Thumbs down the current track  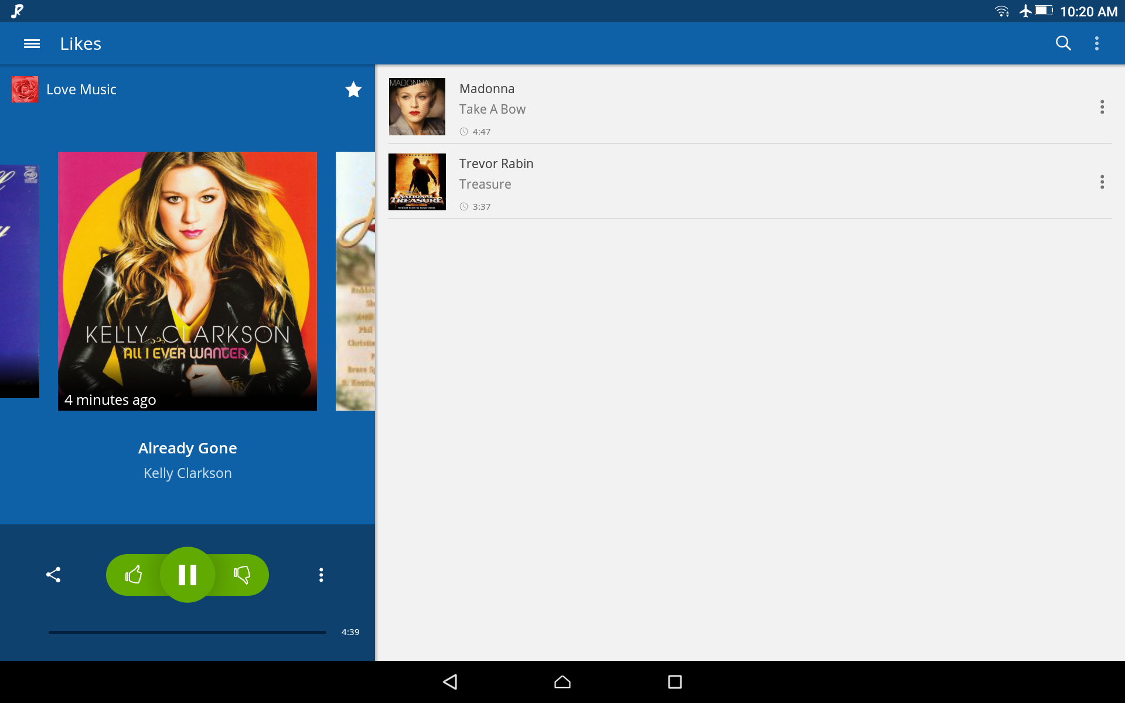pyautogui.click(x=242, y=575)
